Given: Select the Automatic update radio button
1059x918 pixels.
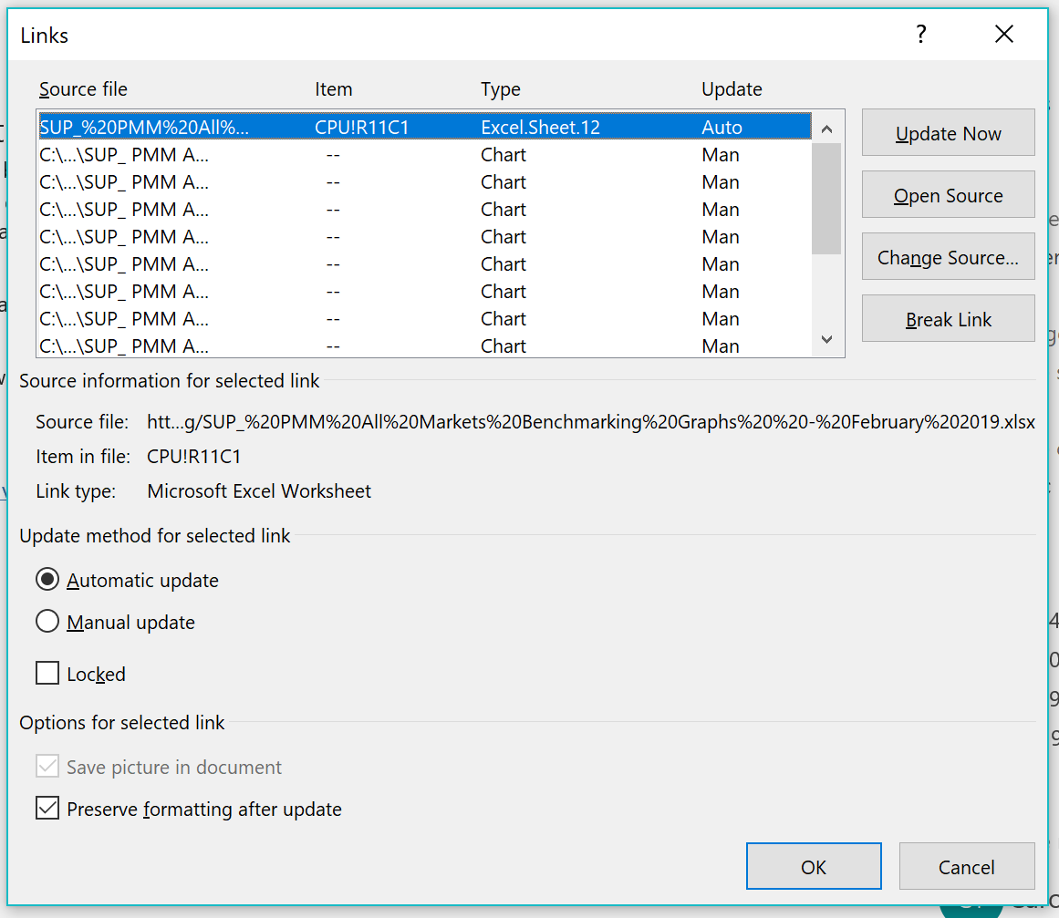Looking at the screenshot, I should 47,580.
